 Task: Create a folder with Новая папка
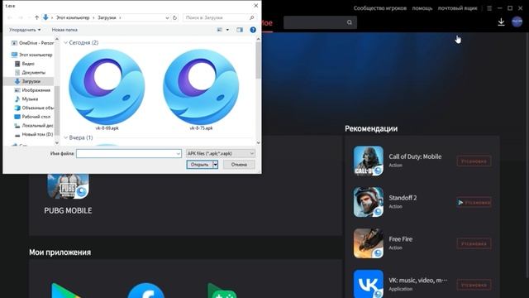pyautogui.click(x=64, y=30)
